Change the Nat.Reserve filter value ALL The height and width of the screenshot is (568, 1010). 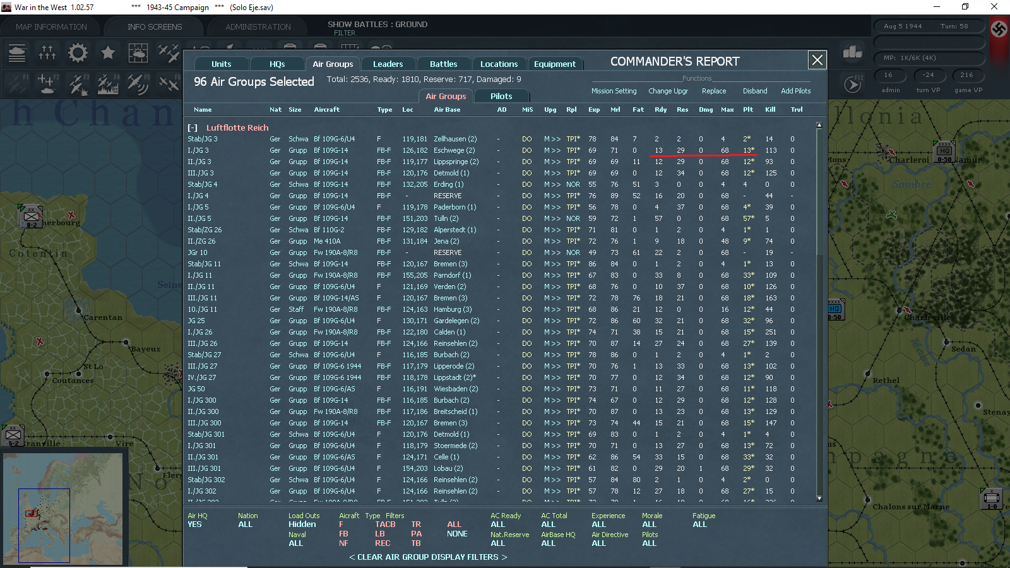[x=497, y=543]
